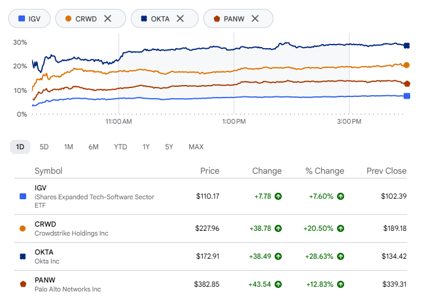Image resolution: width=425 pixels, height=298 pixels.
Task: Click the up arrow next to +38.78
Action: [x=278, y=228]
